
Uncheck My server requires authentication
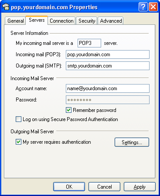pyautogui.click(x=18, y=142)
